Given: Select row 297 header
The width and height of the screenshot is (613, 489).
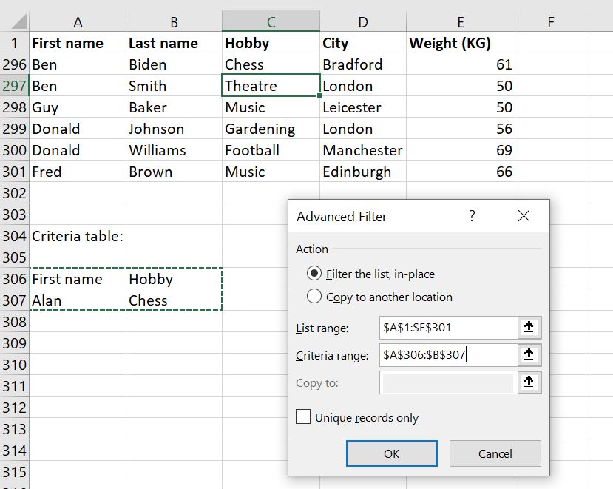Looking at the screenshot, I should [x=14, y=86].
